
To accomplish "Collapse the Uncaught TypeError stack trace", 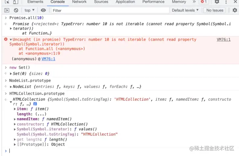I will pyautogui.click(x=11, y=40).
